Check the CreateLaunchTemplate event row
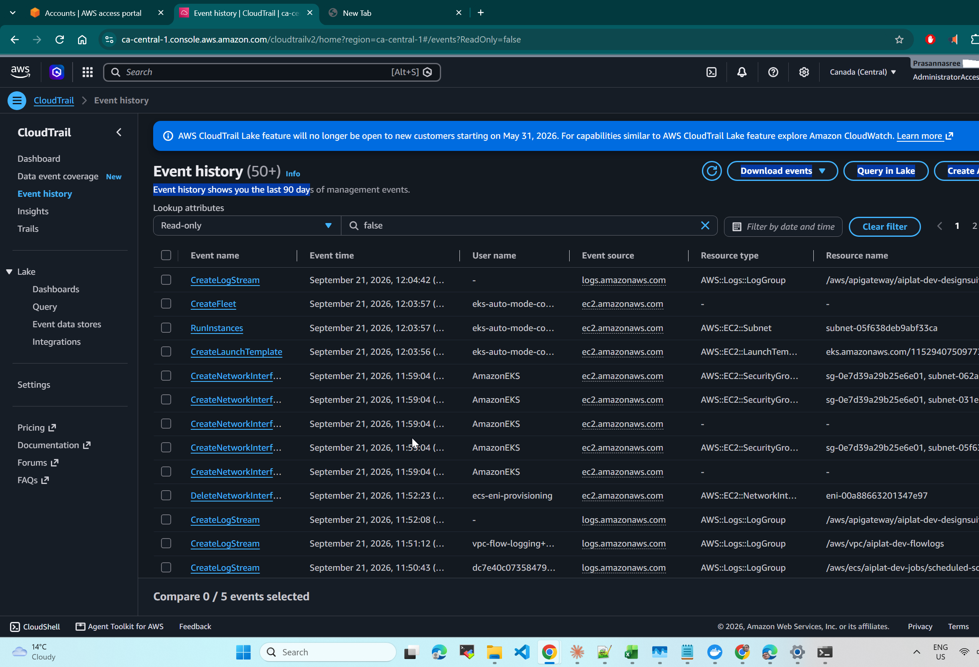Image resolution: width=979 pixels, height=667 pixels. click(x=166, y=352)
